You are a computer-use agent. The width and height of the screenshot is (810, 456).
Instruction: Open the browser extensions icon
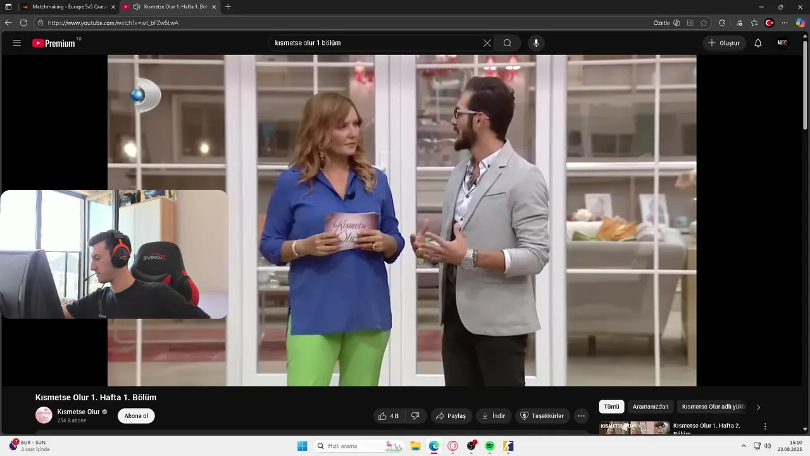722,23
